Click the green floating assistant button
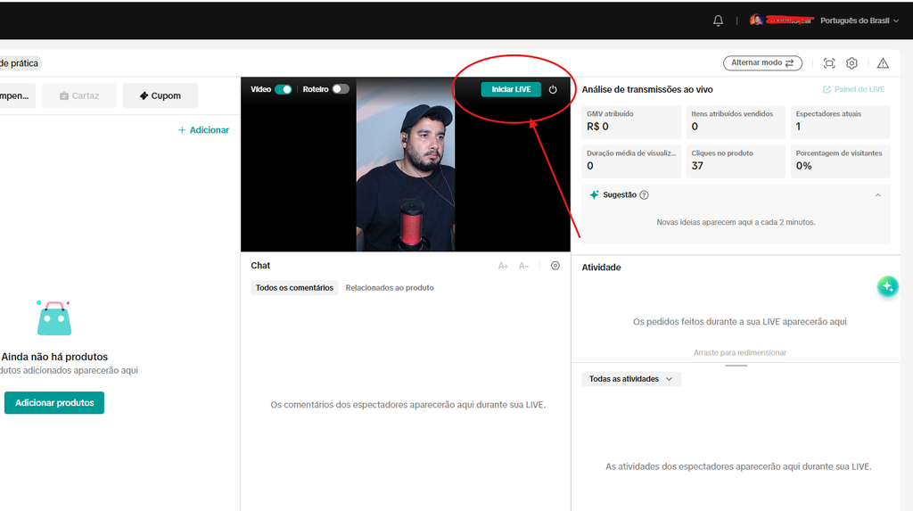 [887, 286]
